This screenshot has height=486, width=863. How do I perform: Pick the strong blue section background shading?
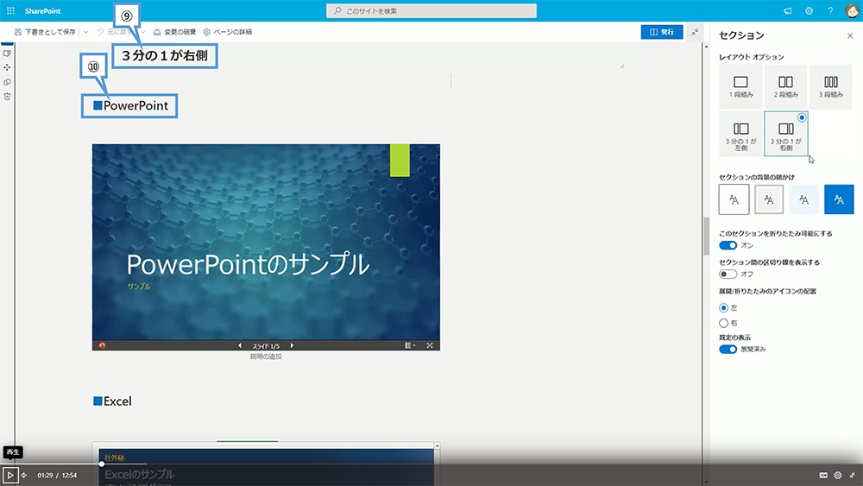[x=839, y=199]
